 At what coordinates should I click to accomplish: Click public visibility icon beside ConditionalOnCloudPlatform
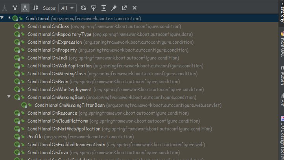click(x=23, y=121)
